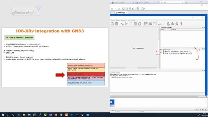The height and width of the screenshot is (117, 208).
Task: Open File Explorer from the taskbar
Action: [24, 115]
